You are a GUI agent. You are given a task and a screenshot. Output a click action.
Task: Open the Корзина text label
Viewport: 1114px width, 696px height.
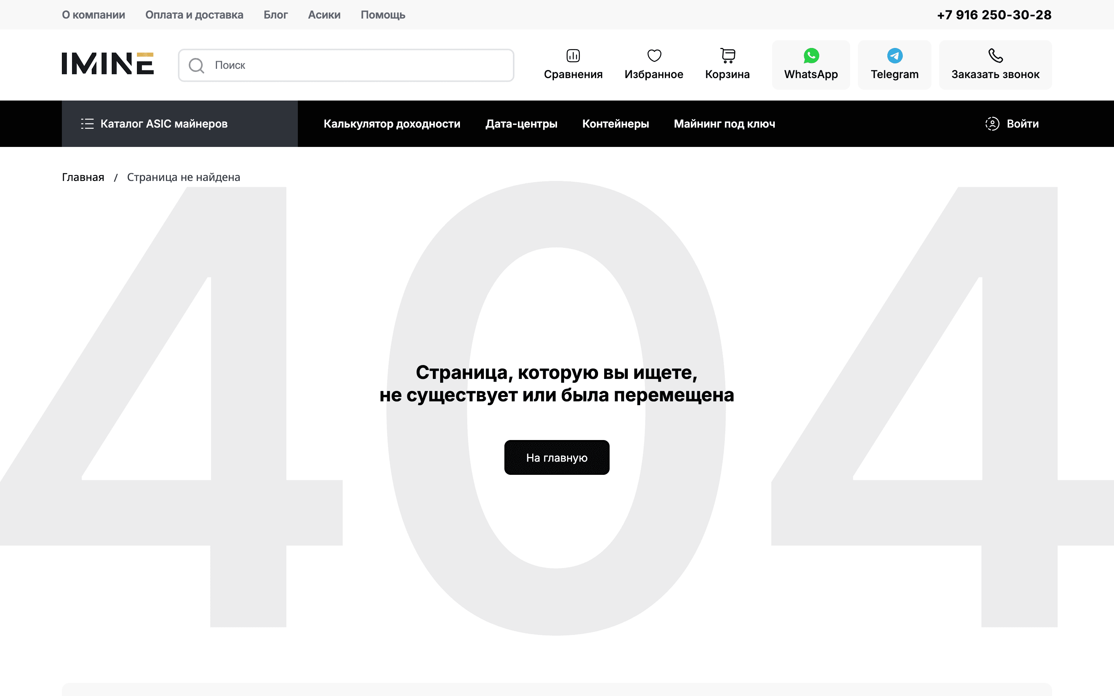click(727, 75)
